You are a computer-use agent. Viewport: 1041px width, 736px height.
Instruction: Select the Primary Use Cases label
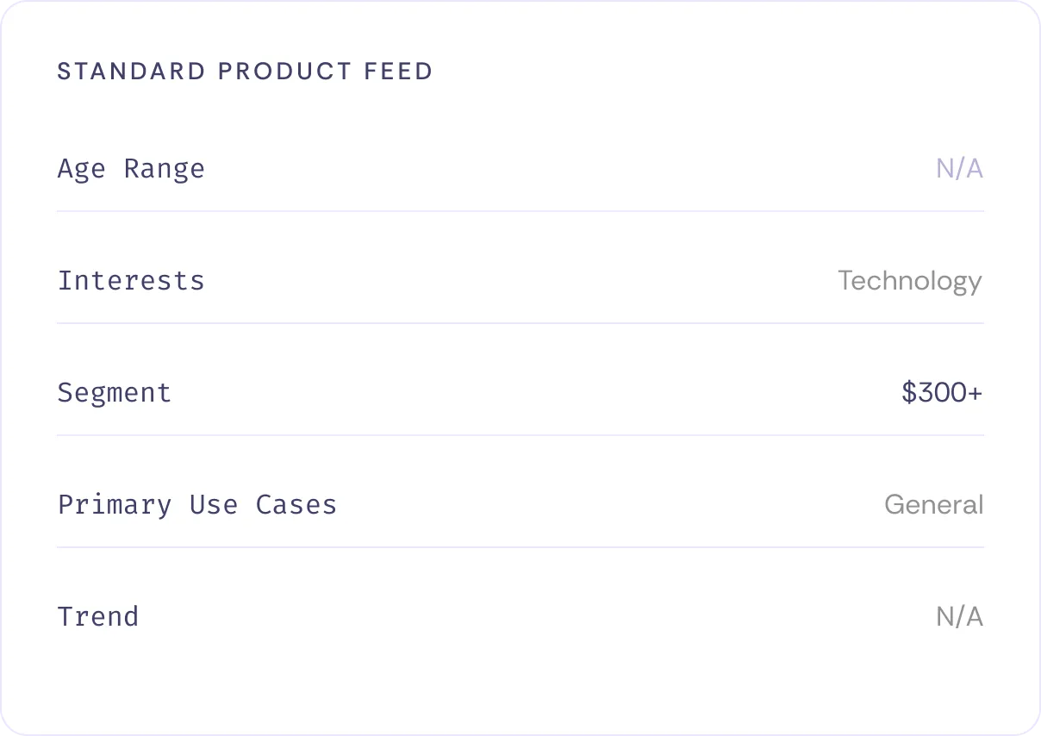[197, 504]
